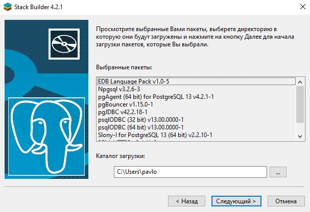Viewport: 310px width, 212px height.
Task: Select Npgsql v3.2.6-3 in package list
Action: (196, 89)
